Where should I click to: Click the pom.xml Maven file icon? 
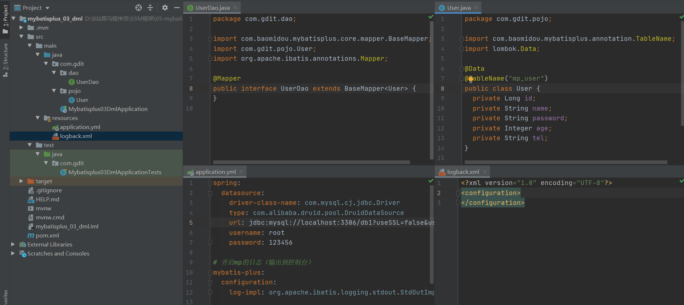31,236
